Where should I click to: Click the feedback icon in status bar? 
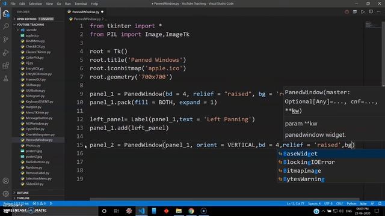(x=372, y=203)
